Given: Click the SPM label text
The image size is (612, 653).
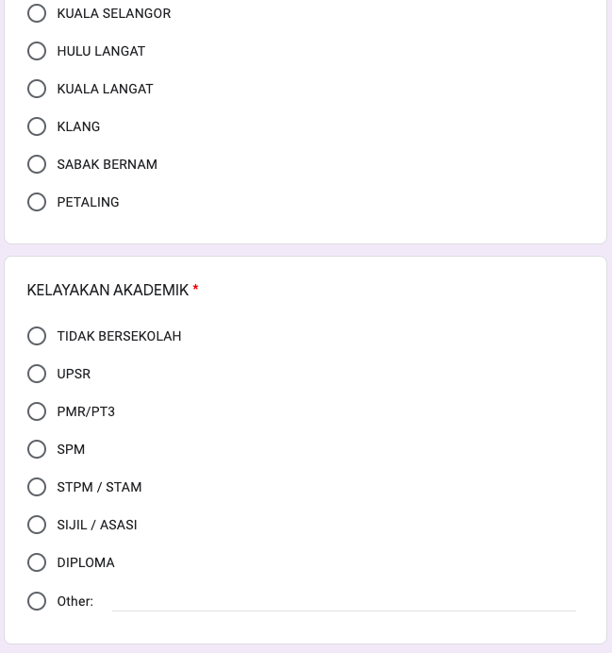Looking at the screenshot, I should [71, 449].
